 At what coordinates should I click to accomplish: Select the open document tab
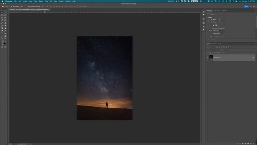click(x=29, y=10)
